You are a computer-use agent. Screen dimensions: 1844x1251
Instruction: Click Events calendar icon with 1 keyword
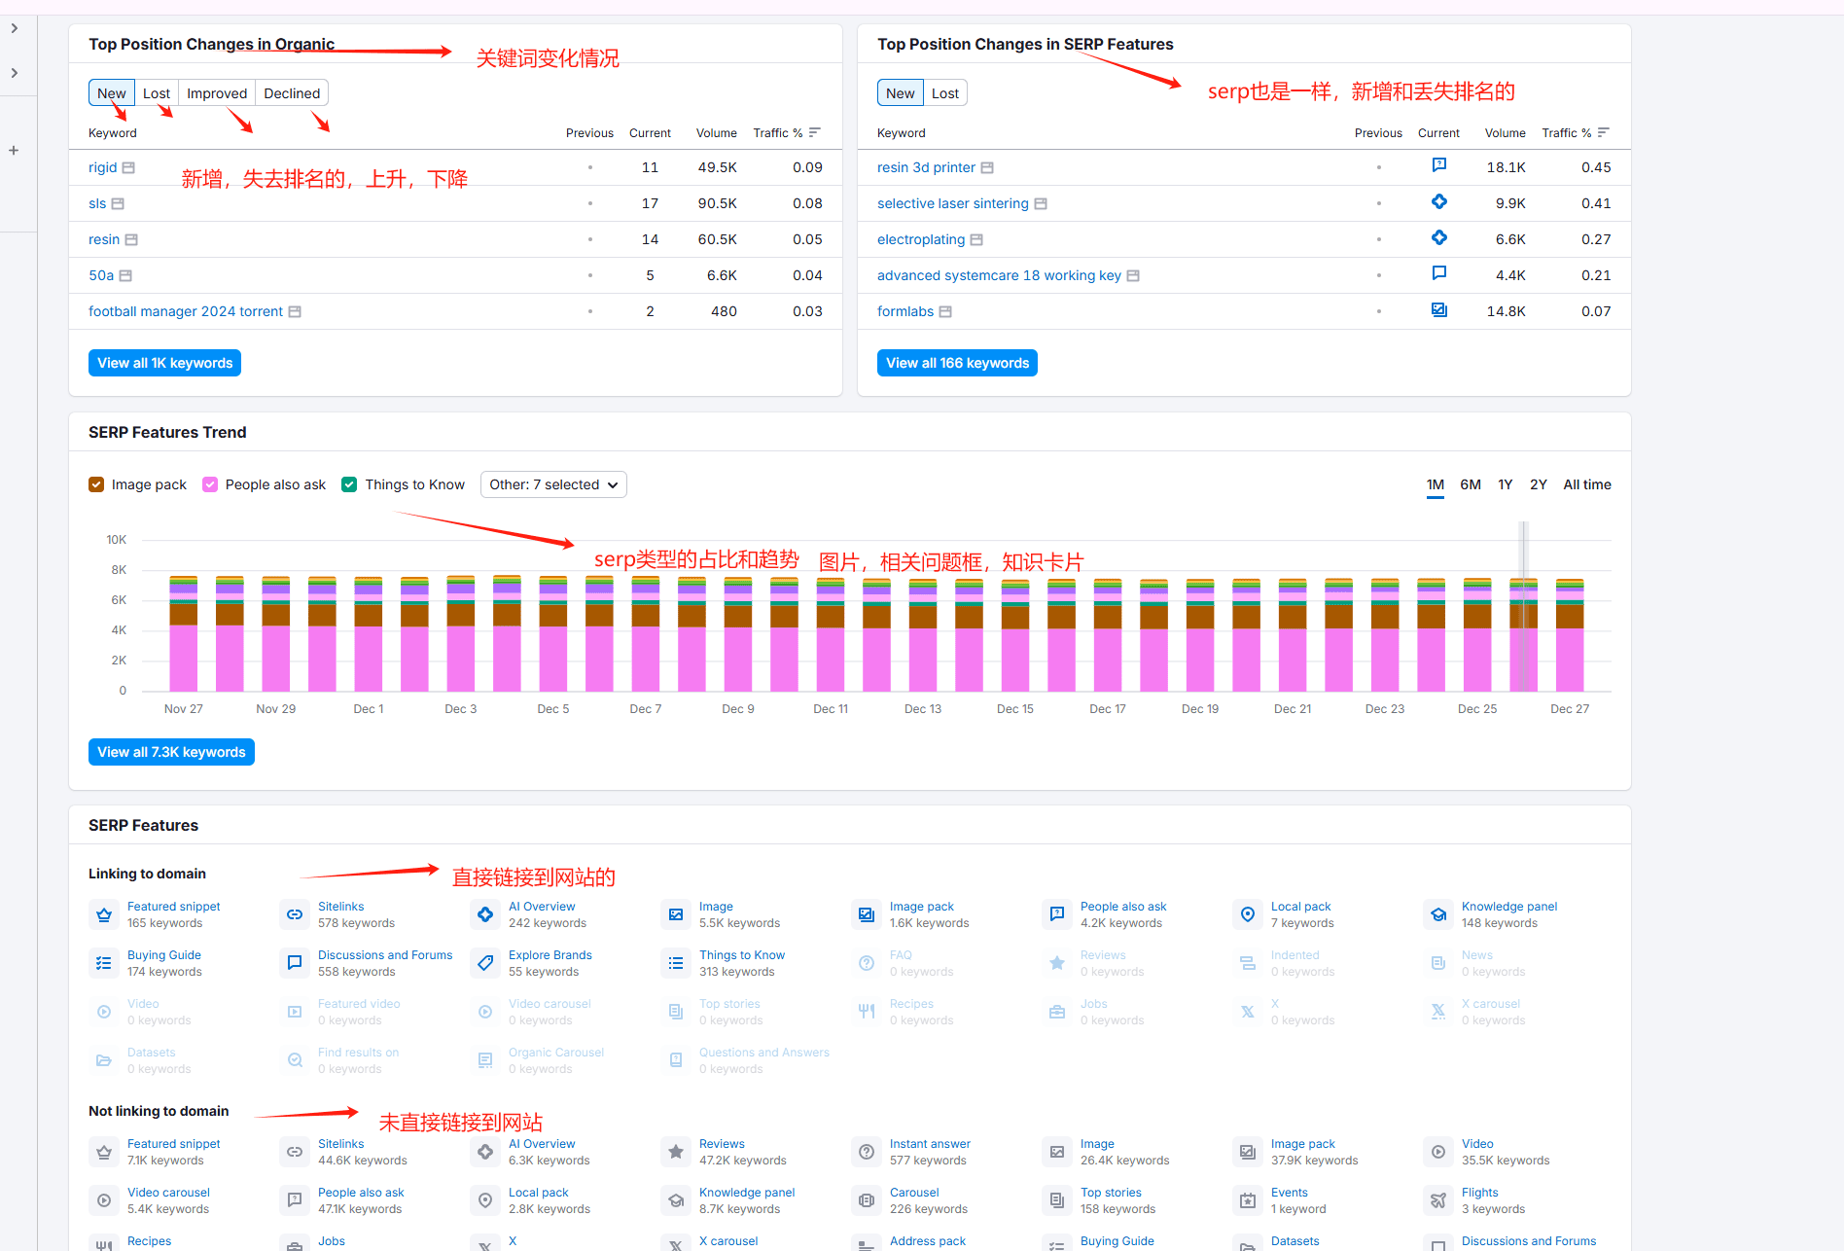1248,1200
